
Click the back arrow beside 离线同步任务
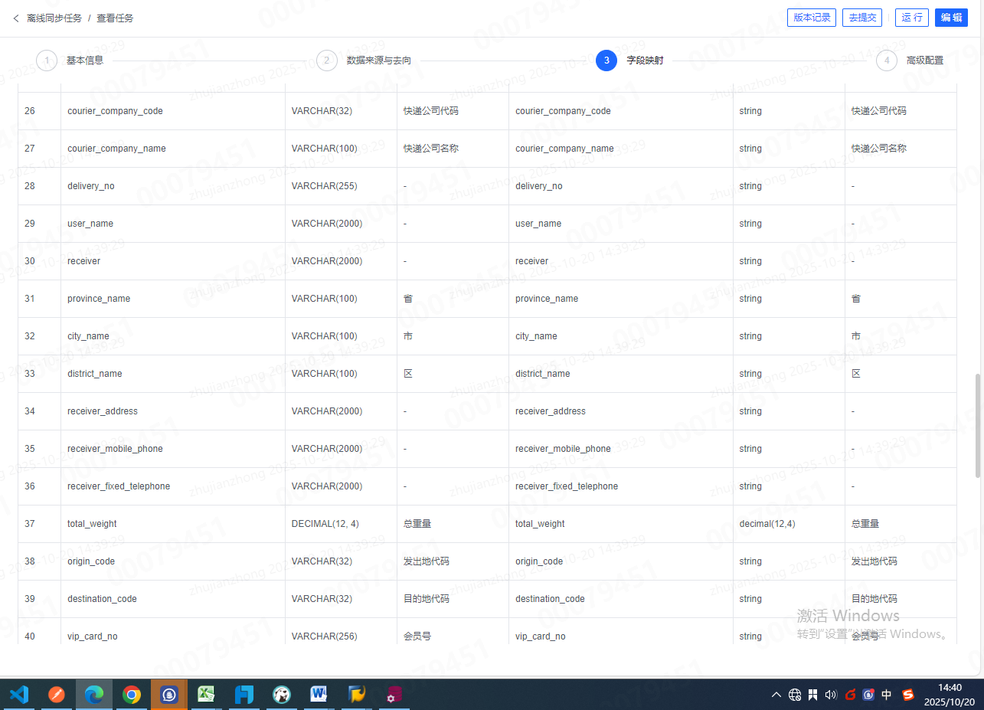tap(16, 18)
